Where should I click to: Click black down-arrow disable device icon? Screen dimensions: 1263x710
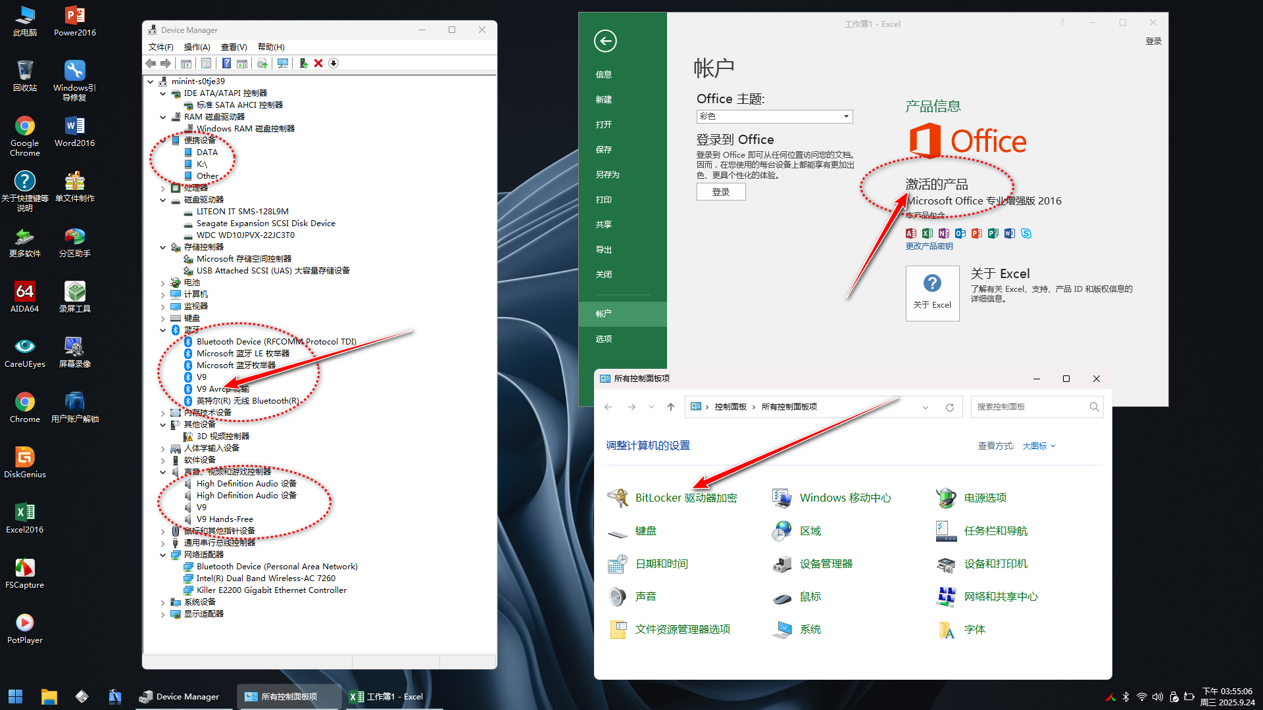coord(334,63)
